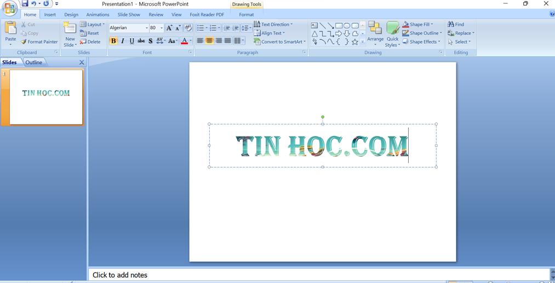Click the red Font Color button

click(185, 41)
